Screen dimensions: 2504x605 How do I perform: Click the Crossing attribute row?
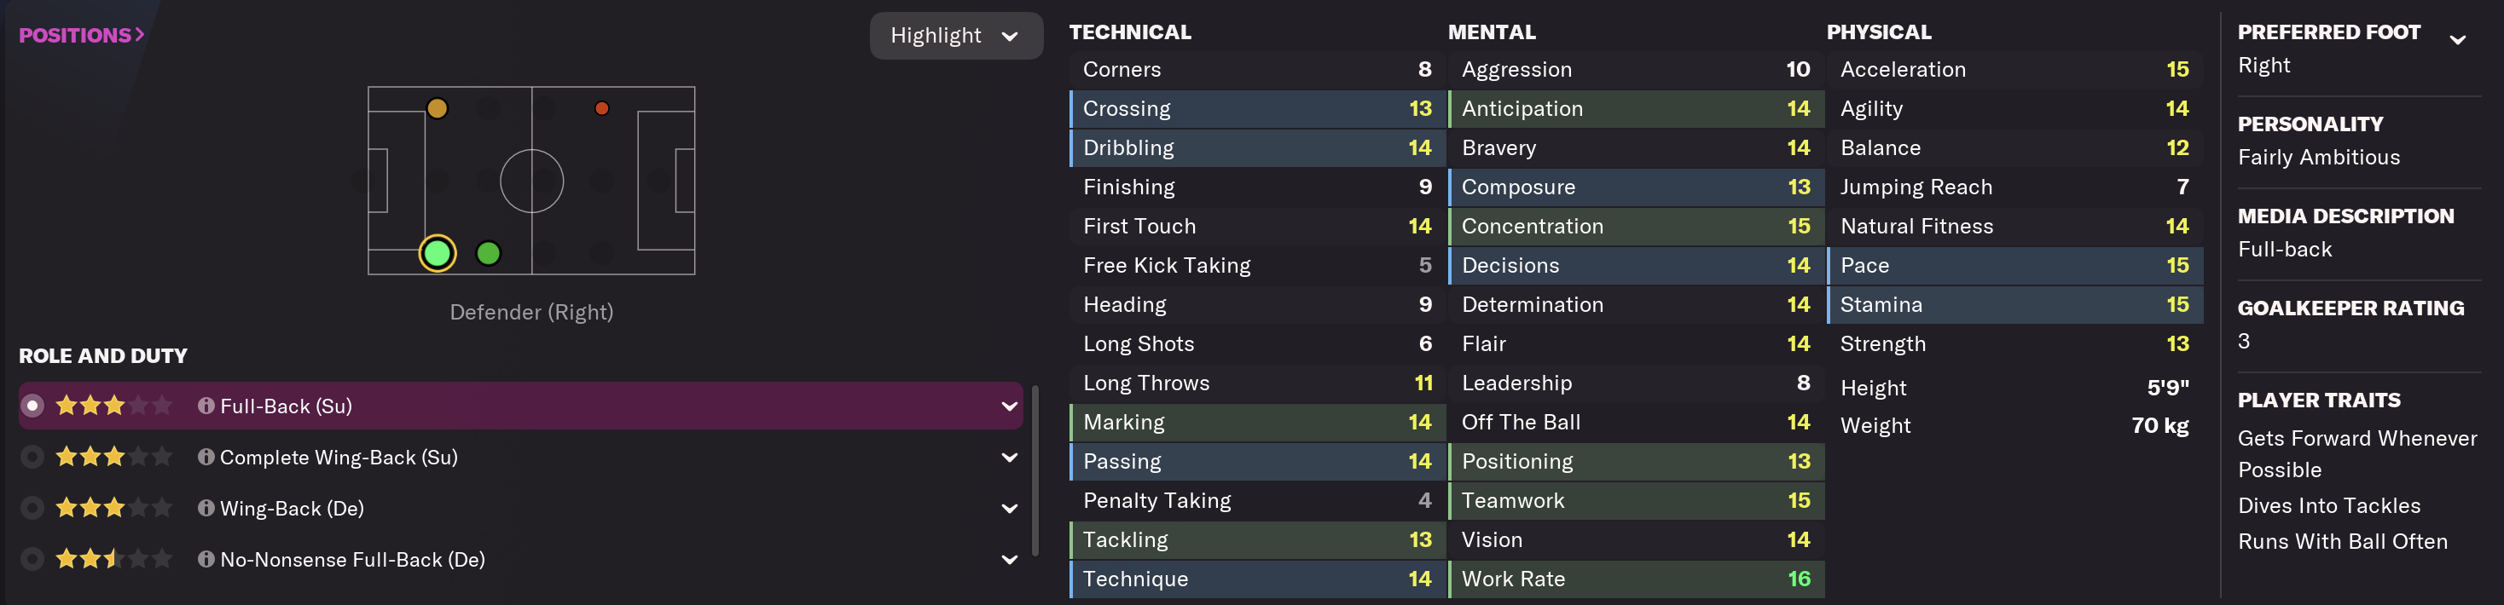[x=1257, y=109]
